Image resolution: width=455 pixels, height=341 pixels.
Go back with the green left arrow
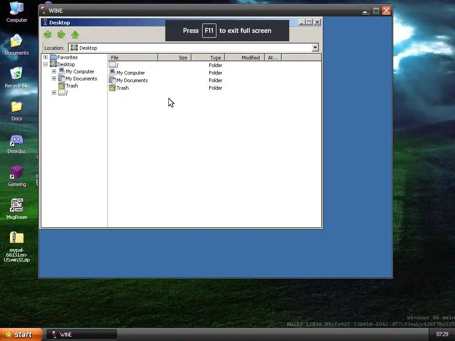click(48, 35)
